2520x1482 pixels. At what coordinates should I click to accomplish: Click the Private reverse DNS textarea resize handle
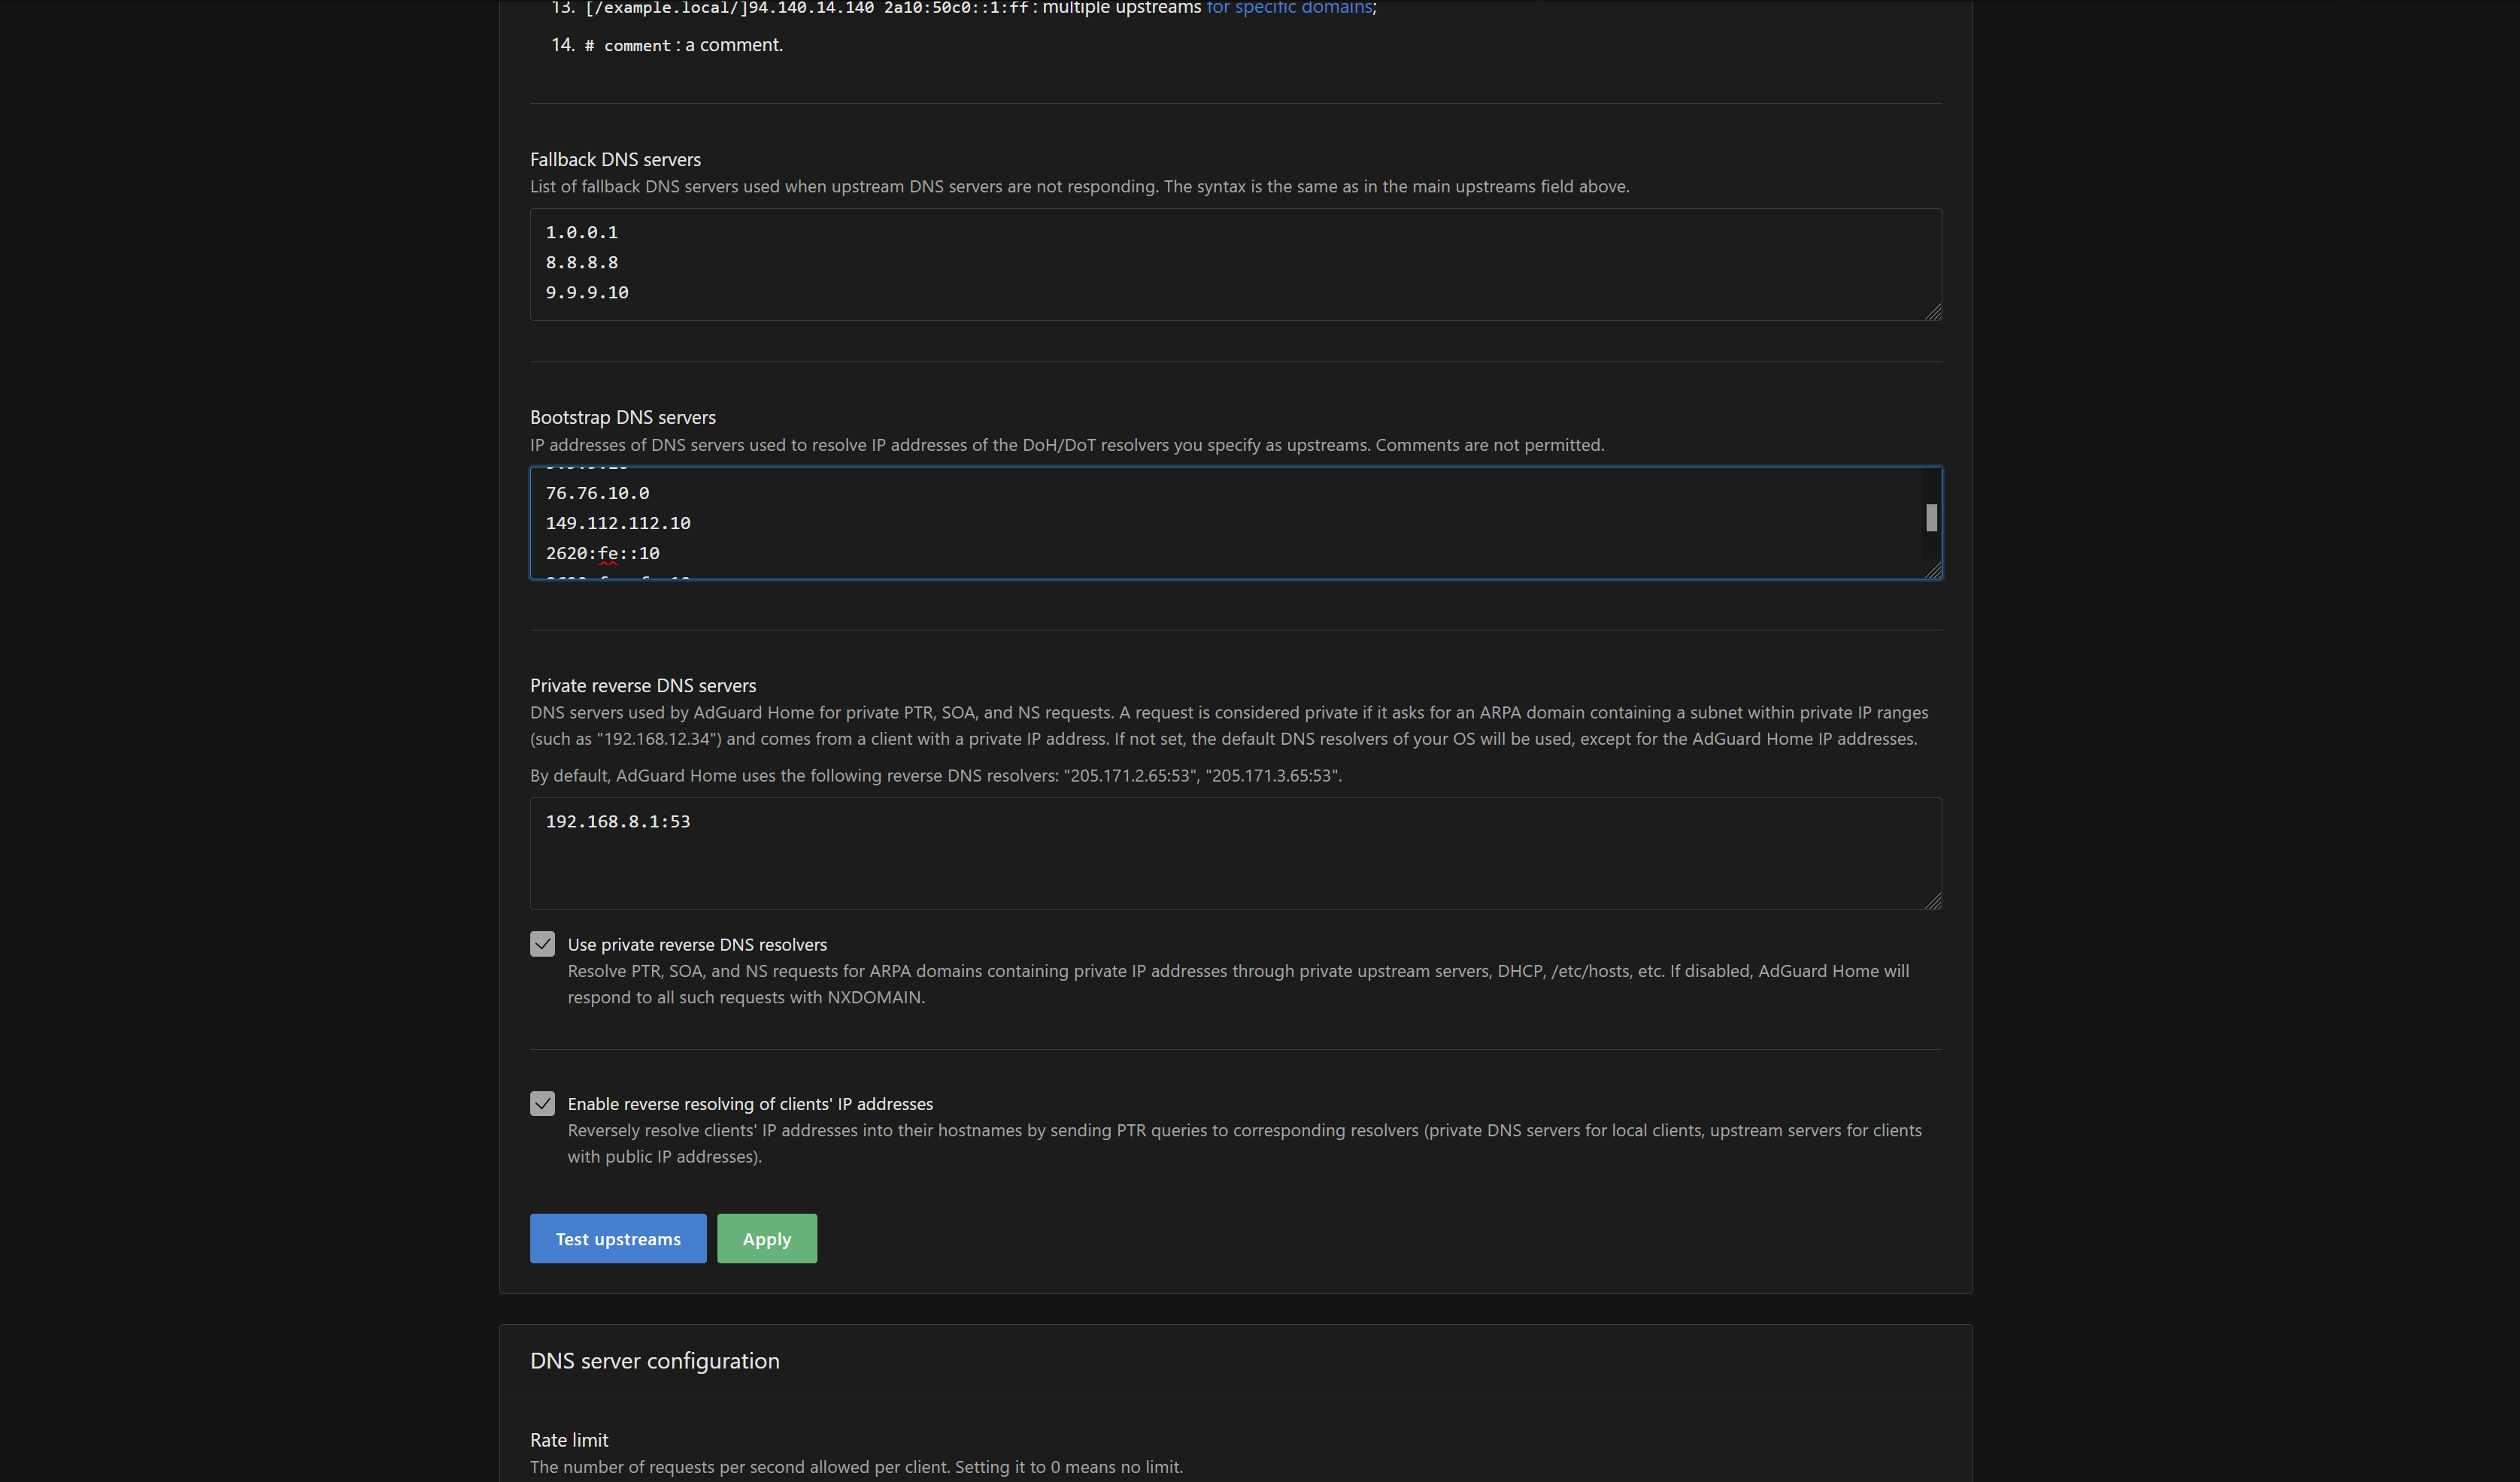1932,900
